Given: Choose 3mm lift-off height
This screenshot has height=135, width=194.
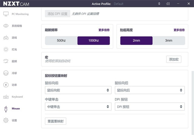Looking at the screenshot, I should point(168,40).
